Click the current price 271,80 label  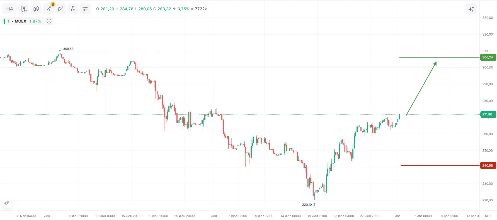point(488,114)
